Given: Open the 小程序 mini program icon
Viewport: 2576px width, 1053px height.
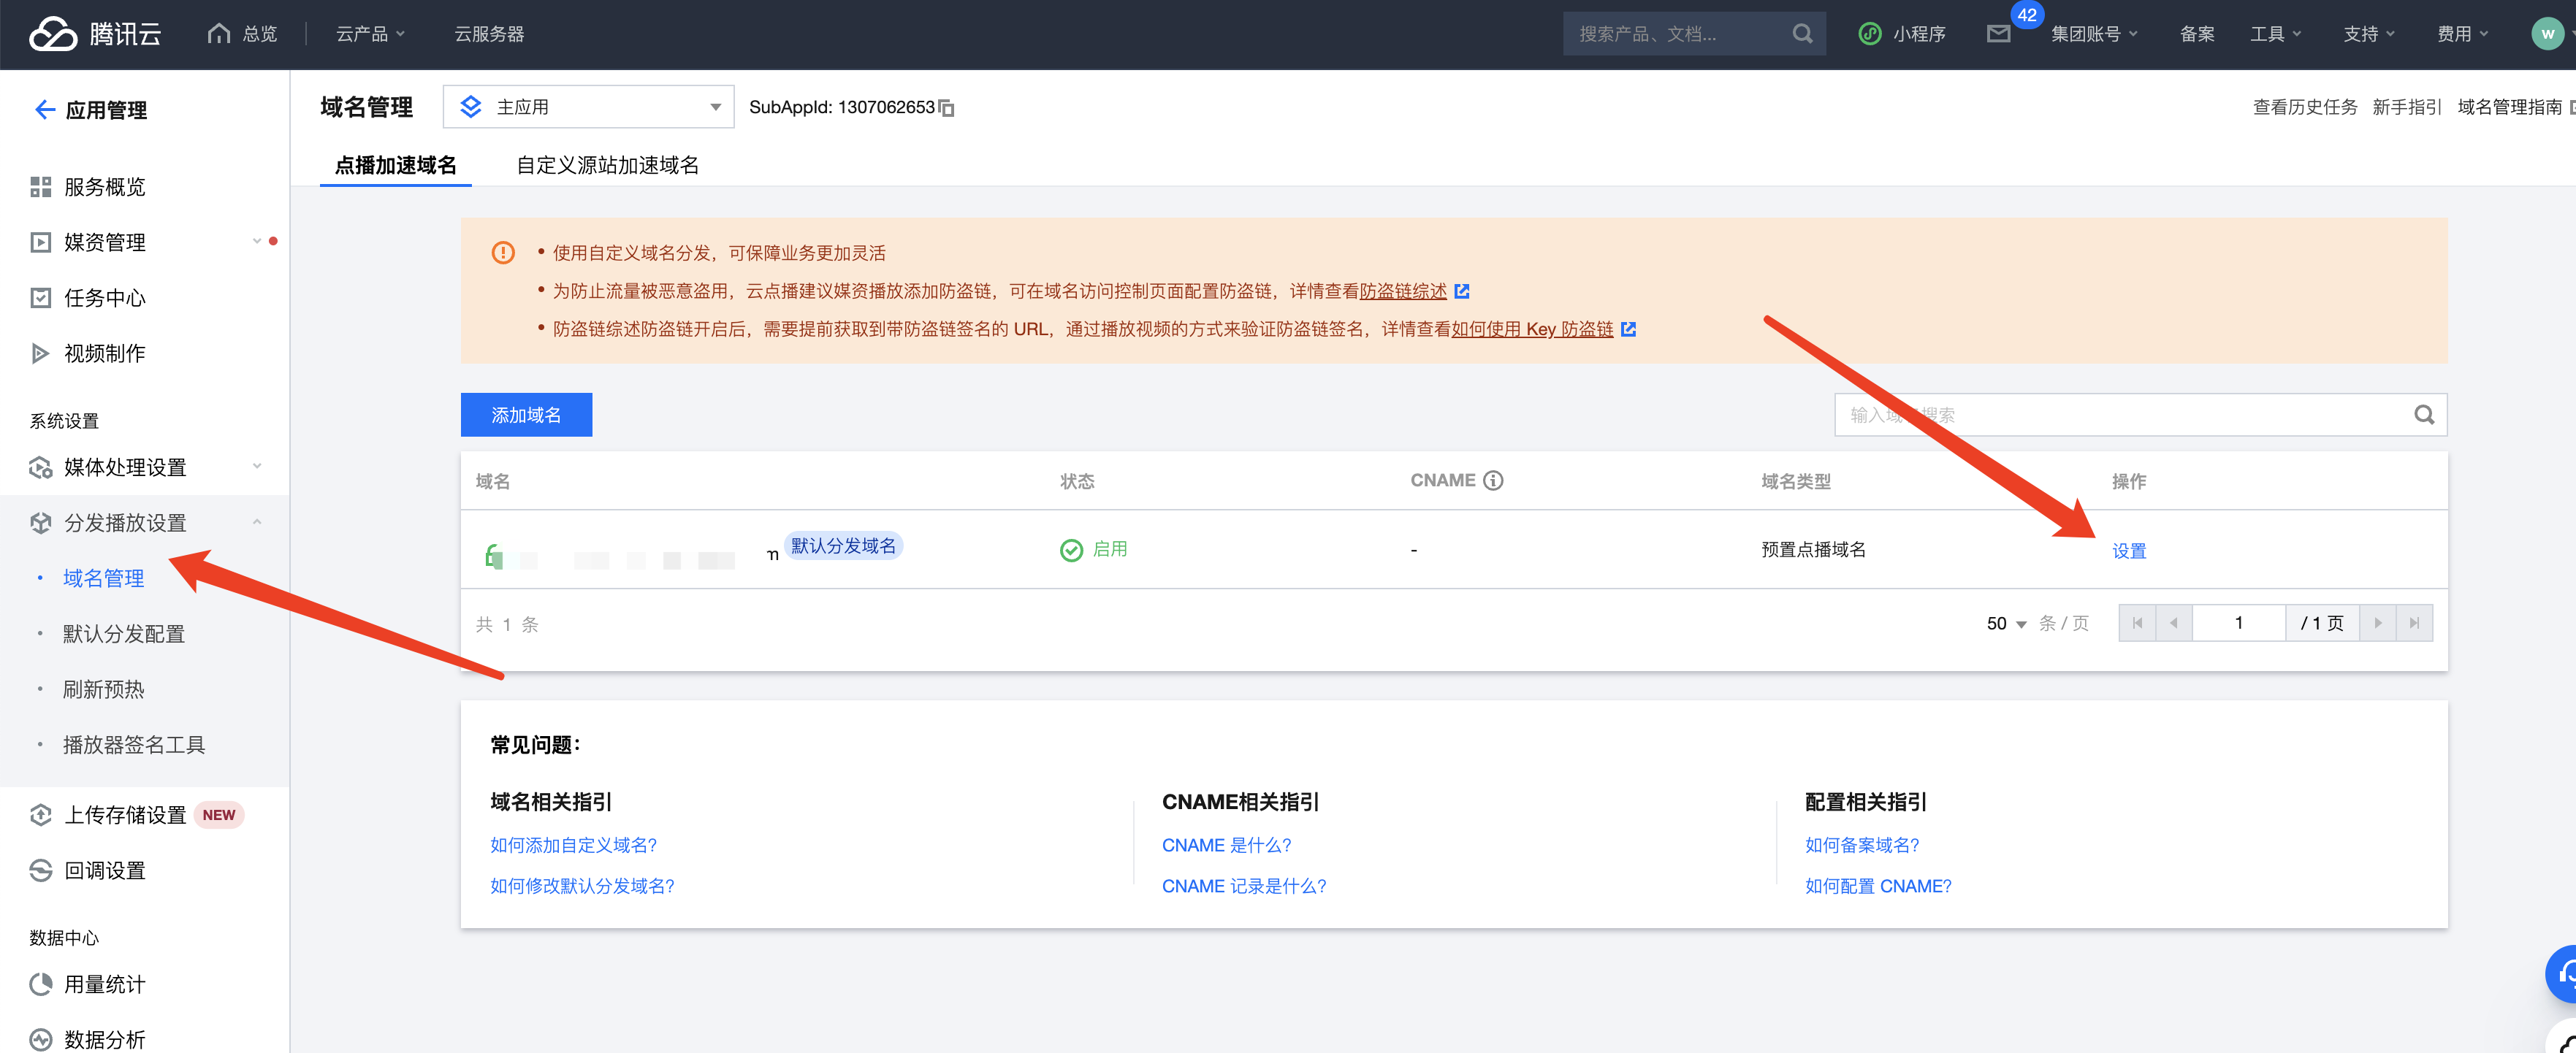Looking at the screenshot, I should tap(1869, 34).
